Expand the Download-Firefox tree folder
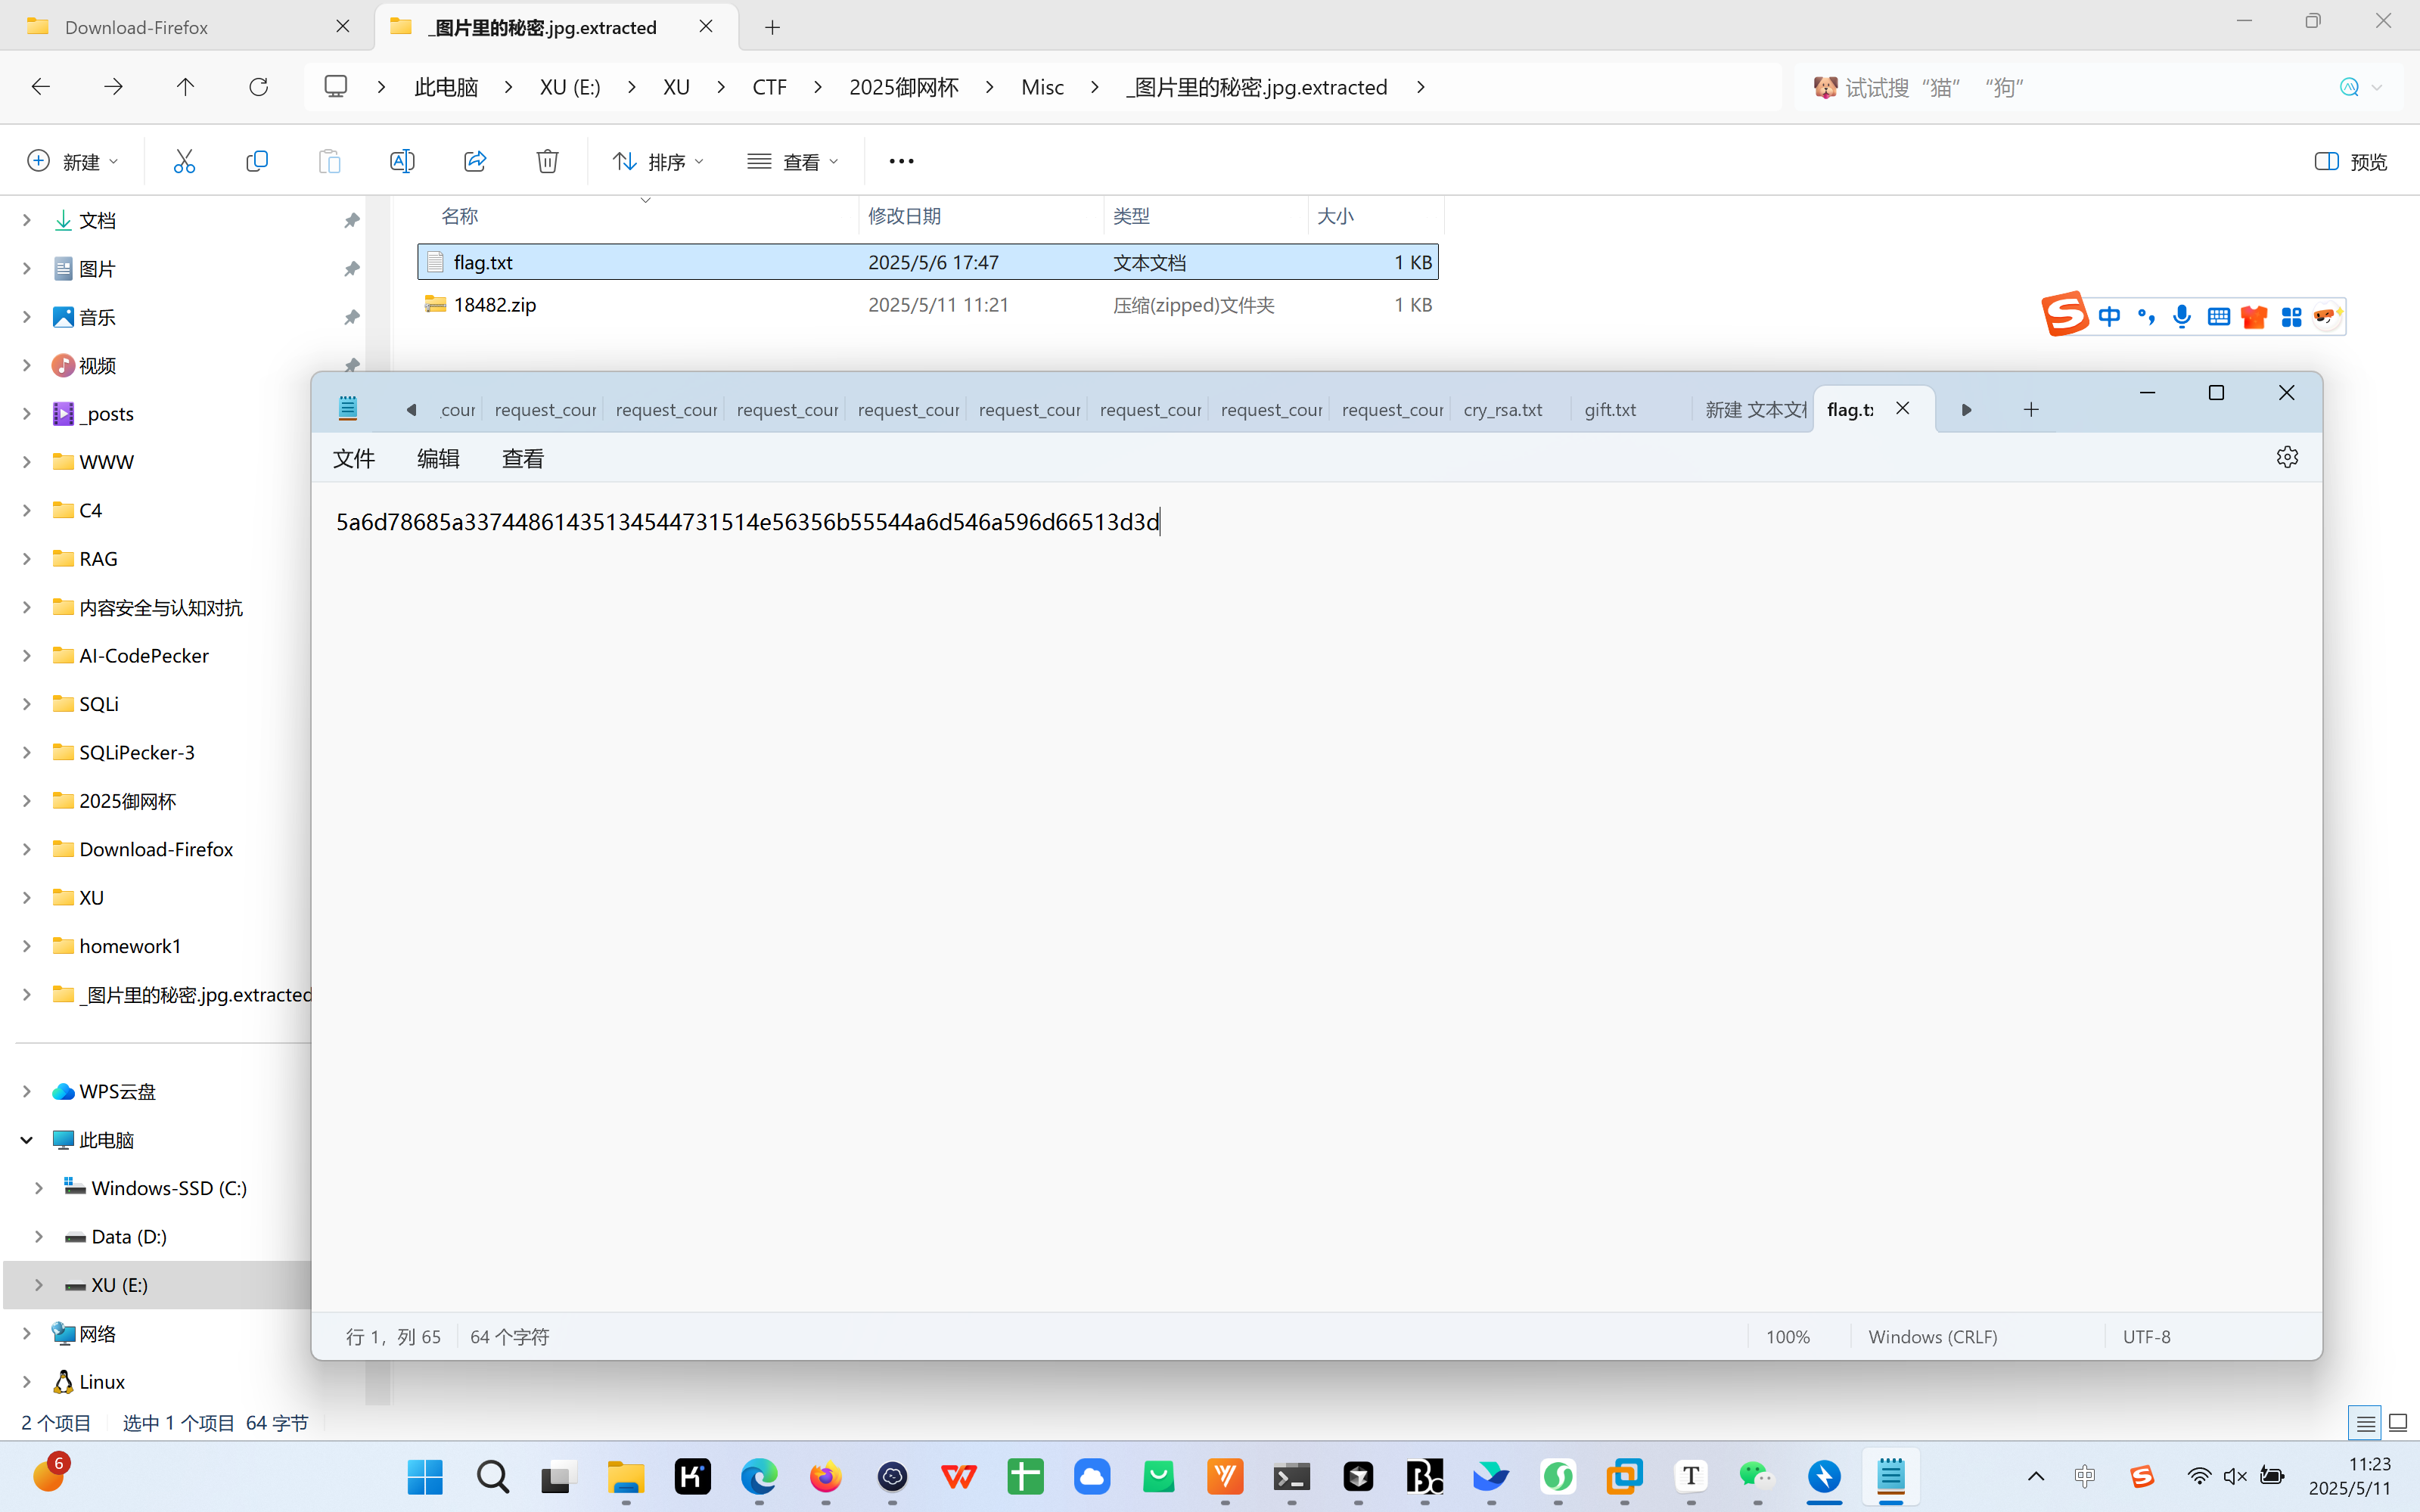2420x1512 pixels. click(27, 849)
